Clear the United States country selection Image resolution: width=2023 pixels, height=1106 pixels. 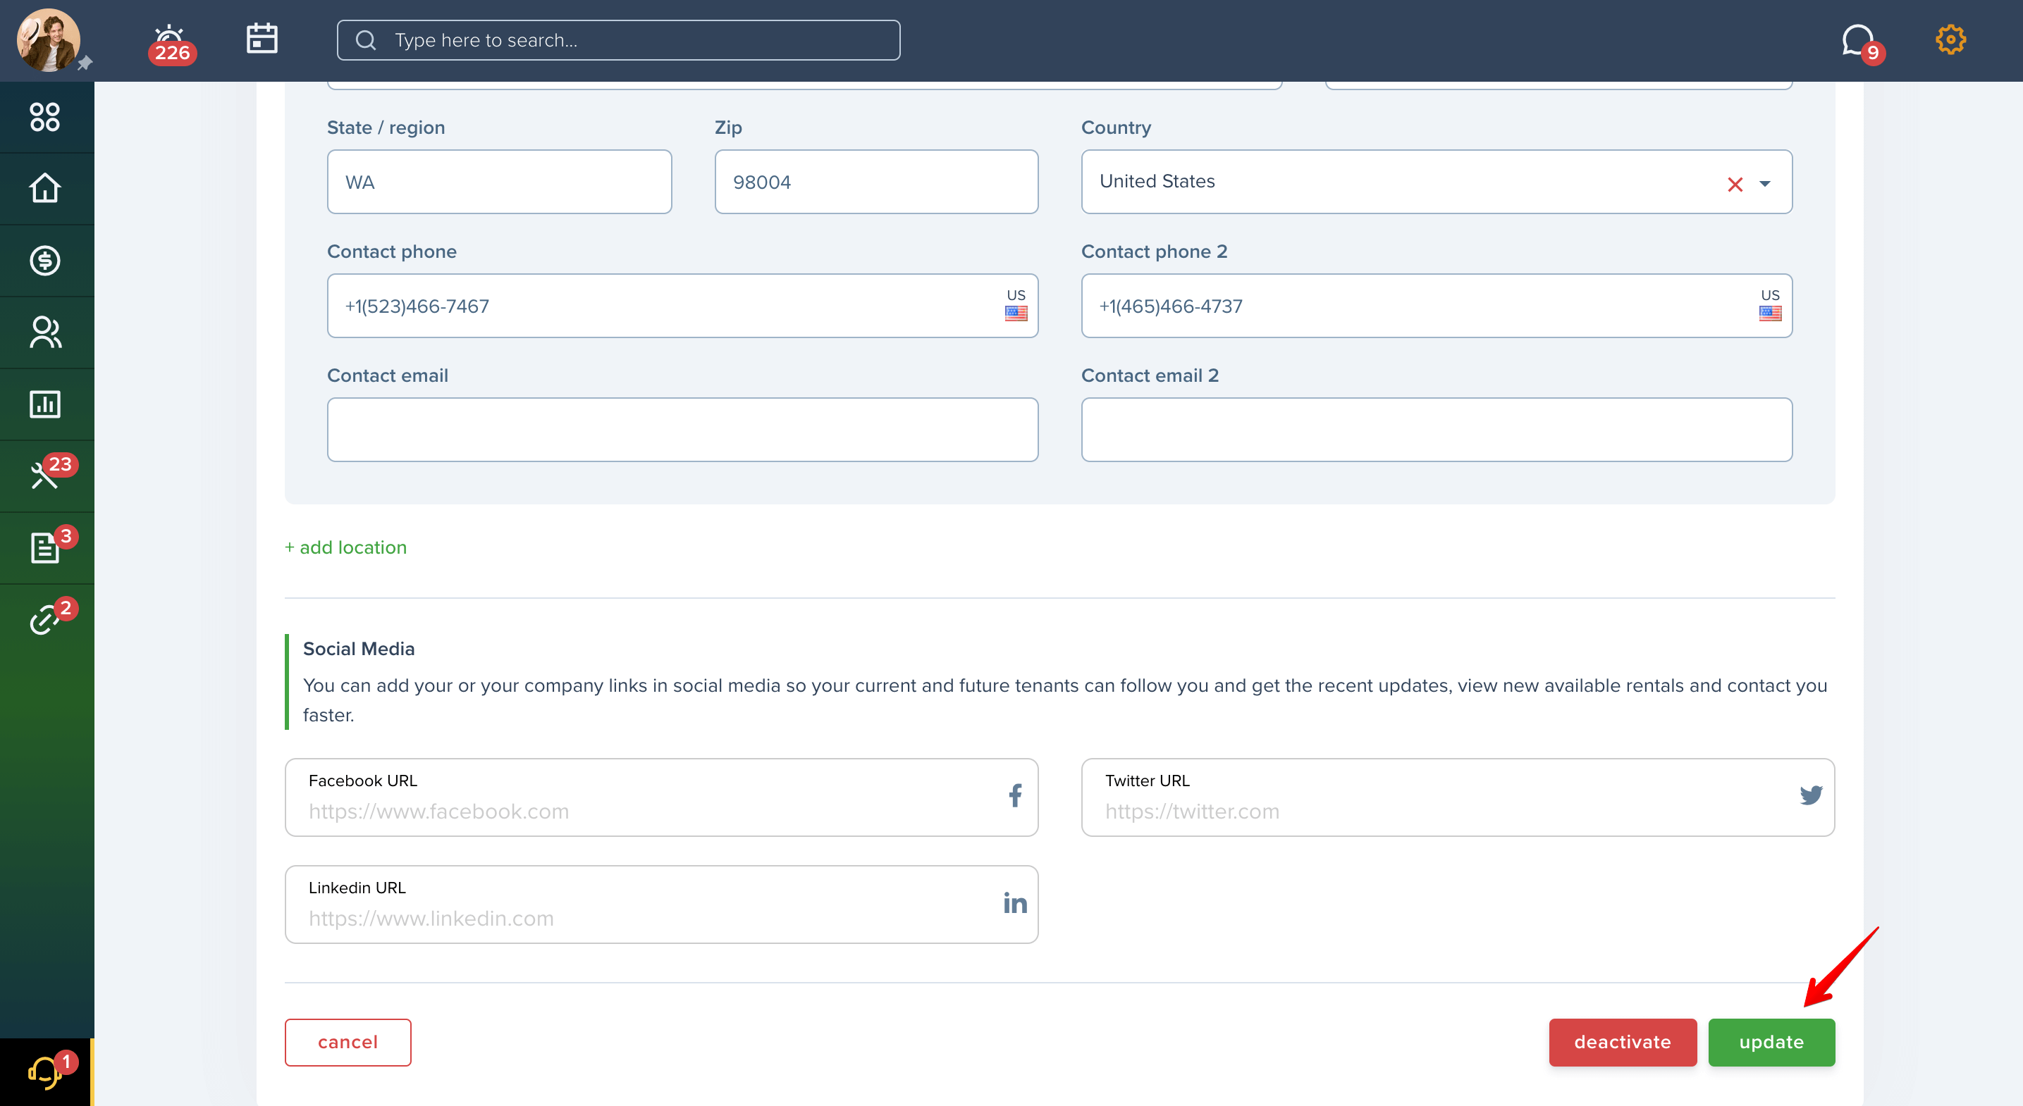tap(1735, 185)
